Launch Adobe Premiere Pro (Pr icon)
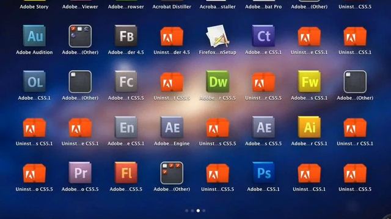 coord(80,173)
